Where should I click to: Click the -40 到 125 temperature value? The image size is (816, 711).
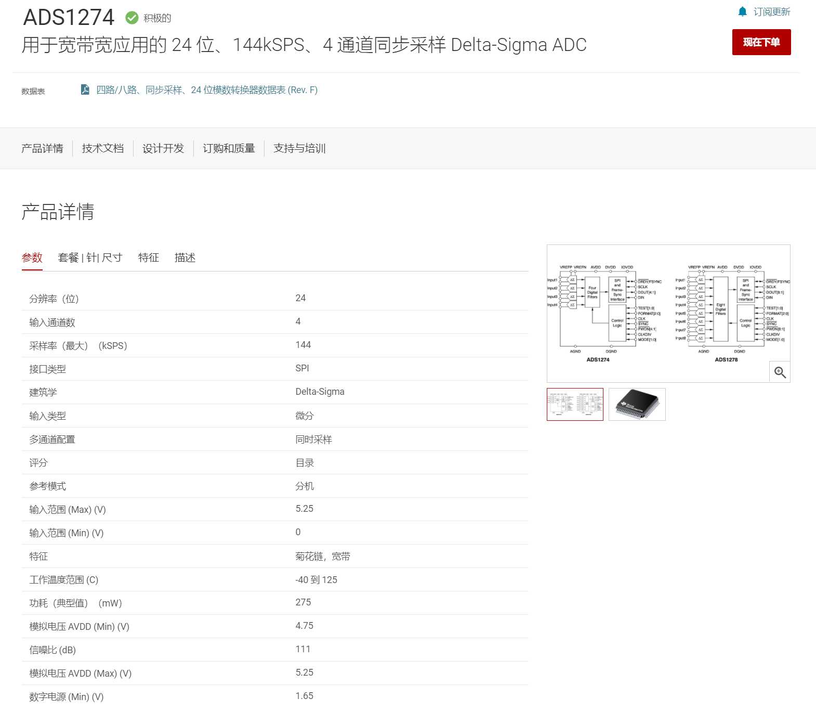coord(316,579)
